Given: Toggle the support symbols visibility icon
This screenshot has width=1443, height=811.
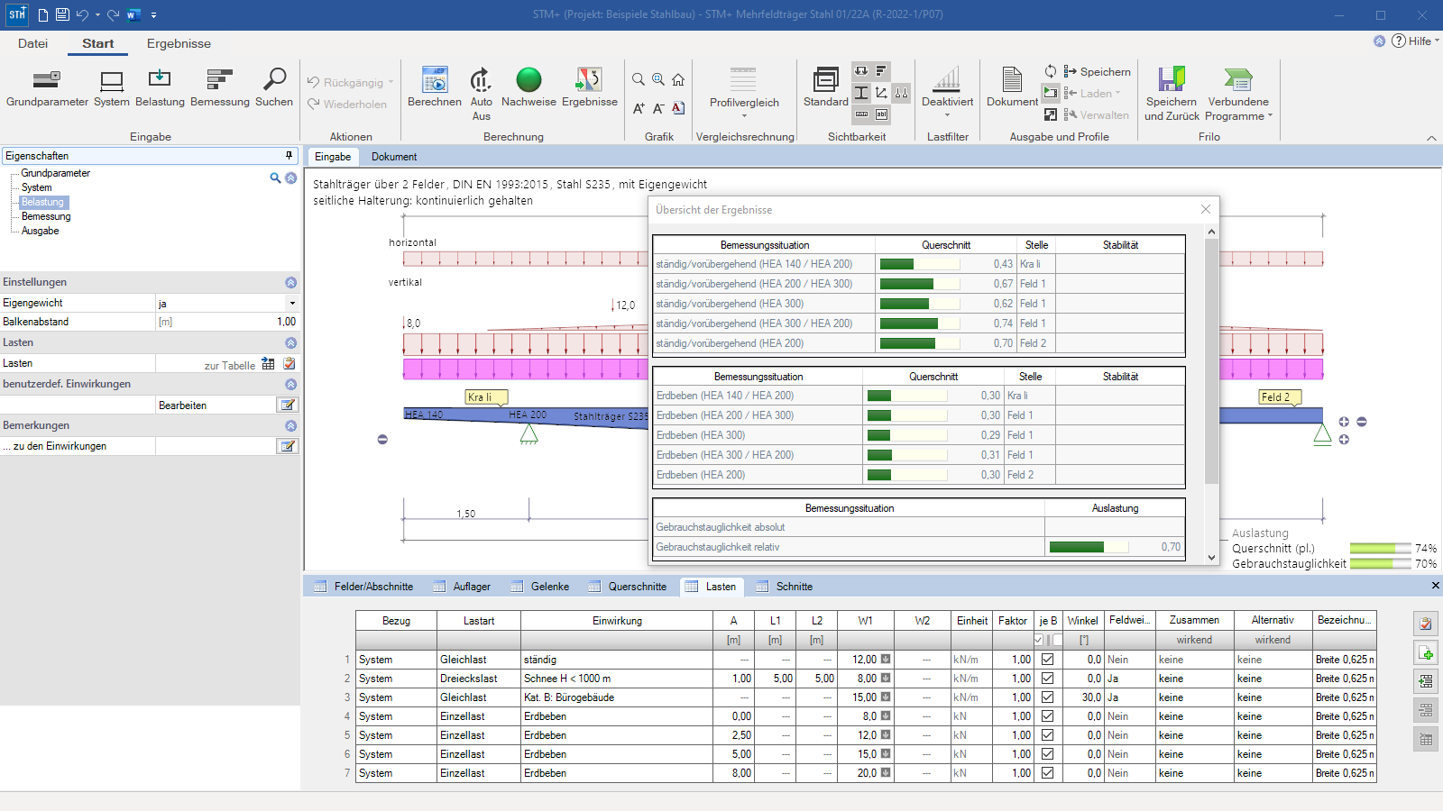Looking at the screenshot, I should click(901, 93).
